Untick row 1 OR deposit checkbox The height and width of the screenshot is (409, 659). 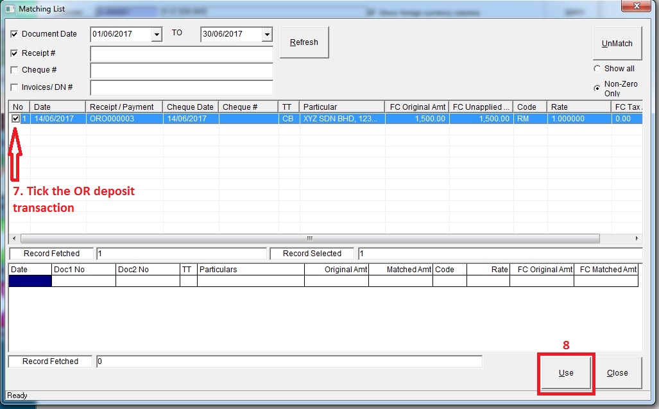[x=16, y=118]
